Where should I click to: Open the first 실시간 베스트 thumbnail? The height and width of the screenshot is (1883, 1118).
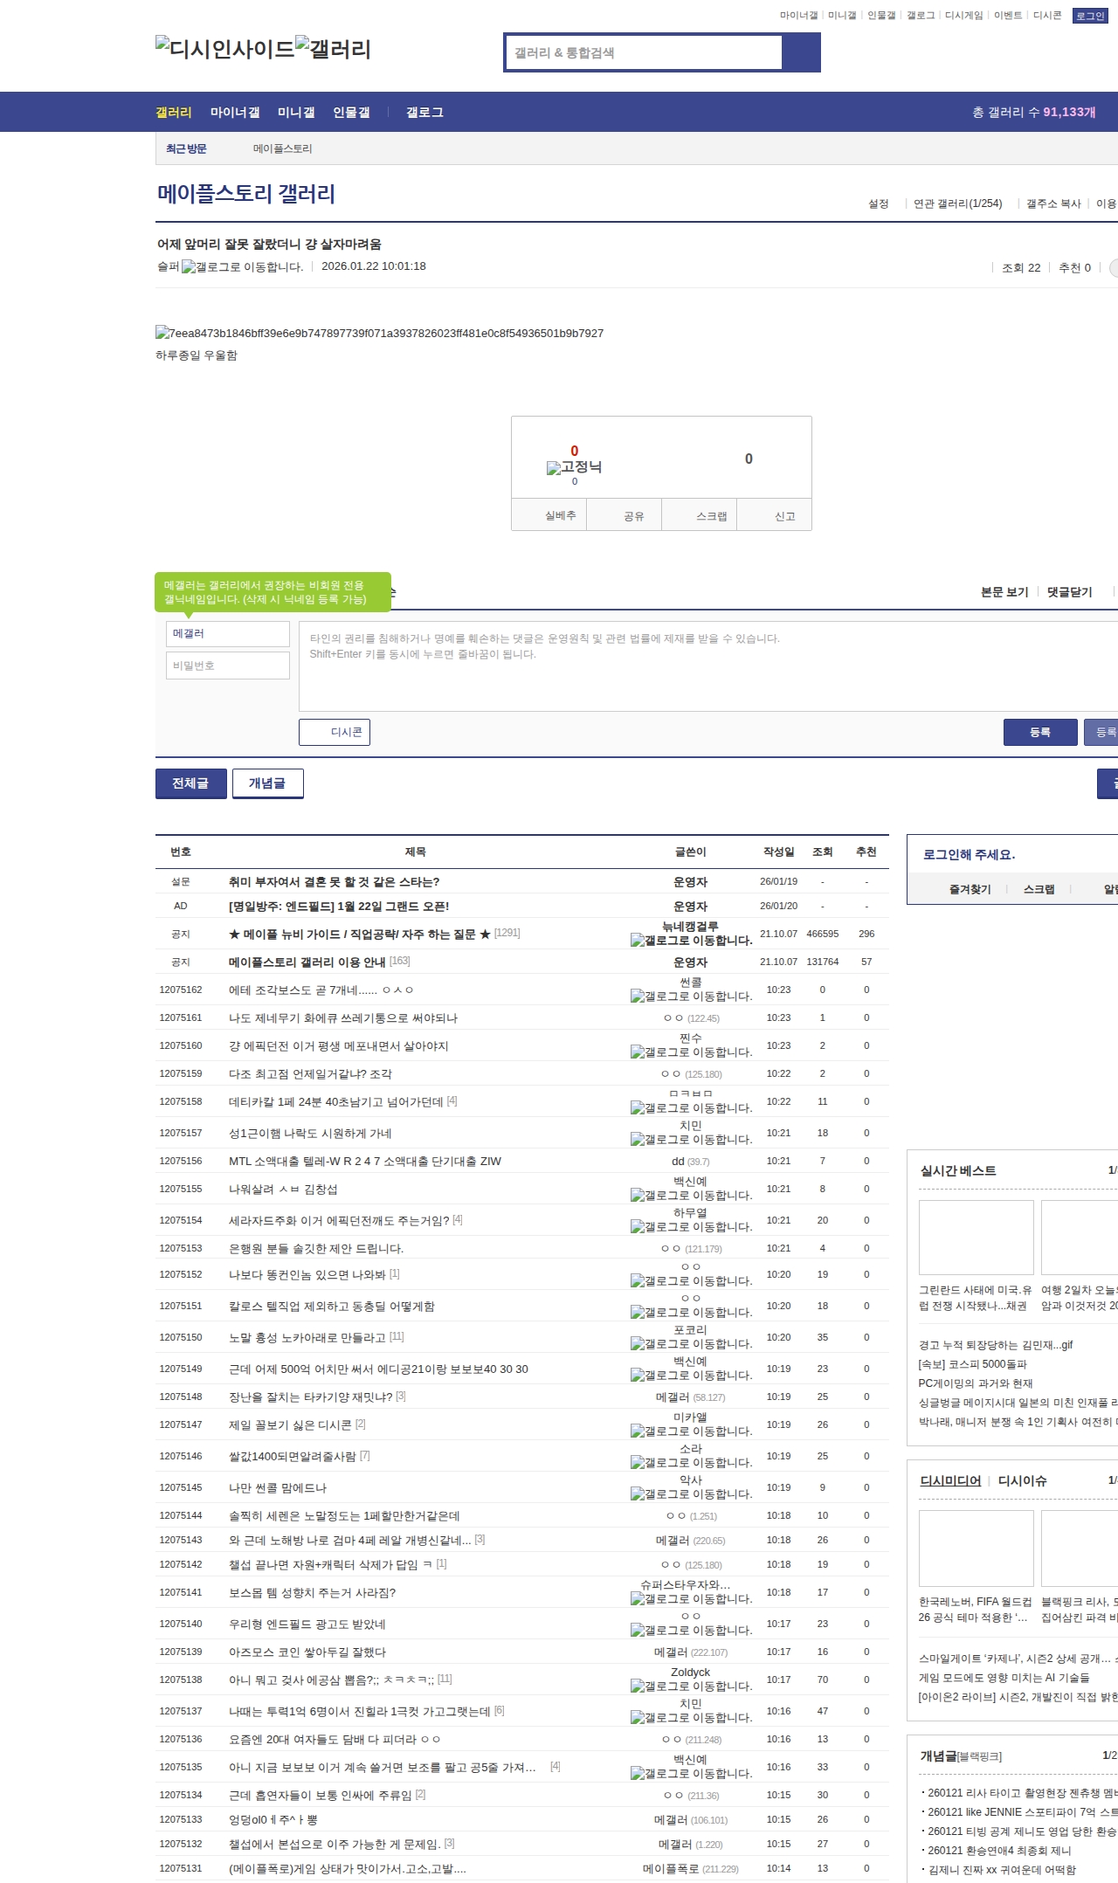(976, 1237)
